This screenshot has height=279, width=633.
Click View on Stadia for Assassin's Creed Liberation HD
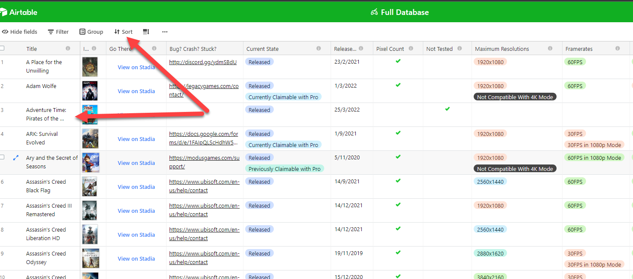click(x=136, y=235)
